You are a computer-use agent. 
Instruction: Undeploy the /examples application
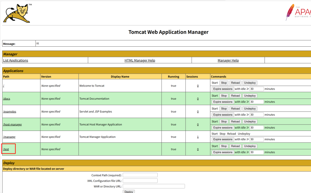(250, 108)
